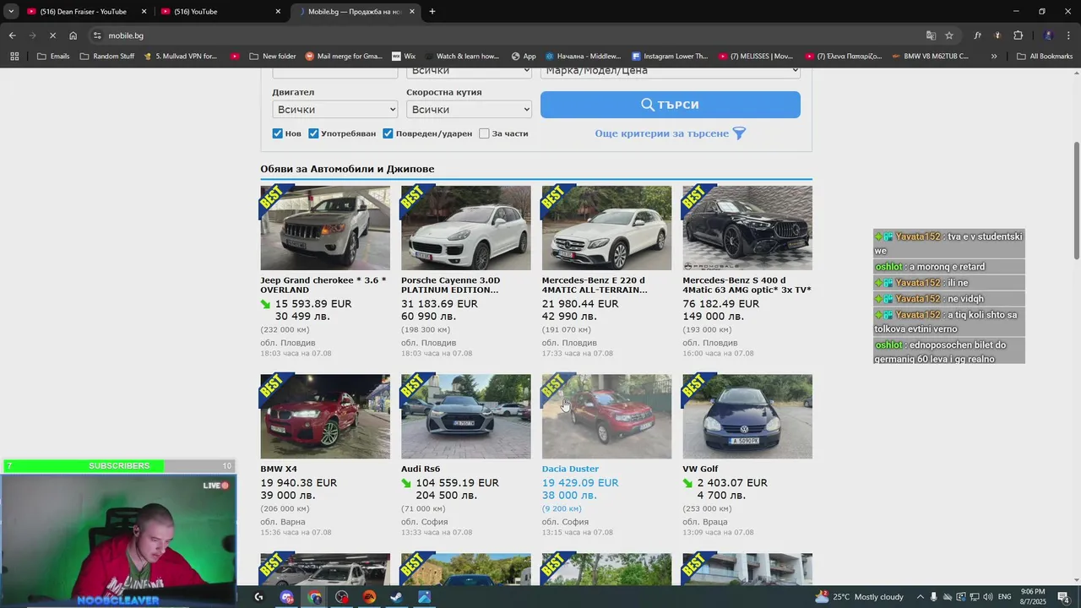Open the Photos app in the taskbar
The width and height of the screenshot is (1081, 608).
(x=424, y=597)
